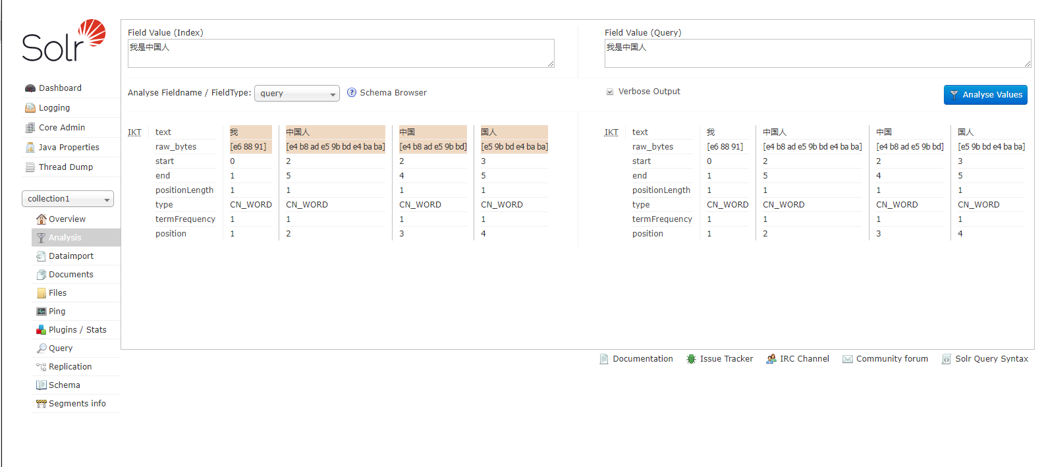Click the Java Properties icon

[x=30, y=148]
